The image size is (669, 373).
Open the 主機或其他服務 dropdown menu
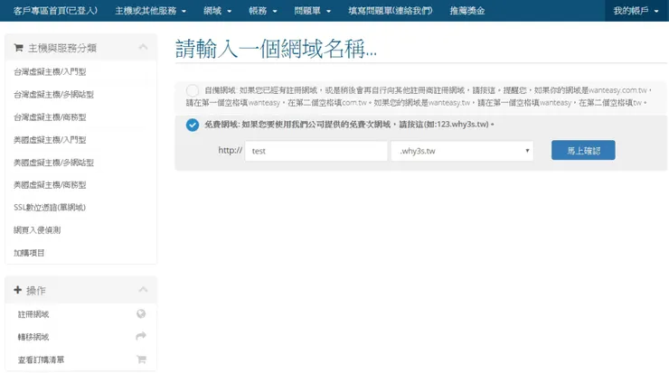[150, 11]
